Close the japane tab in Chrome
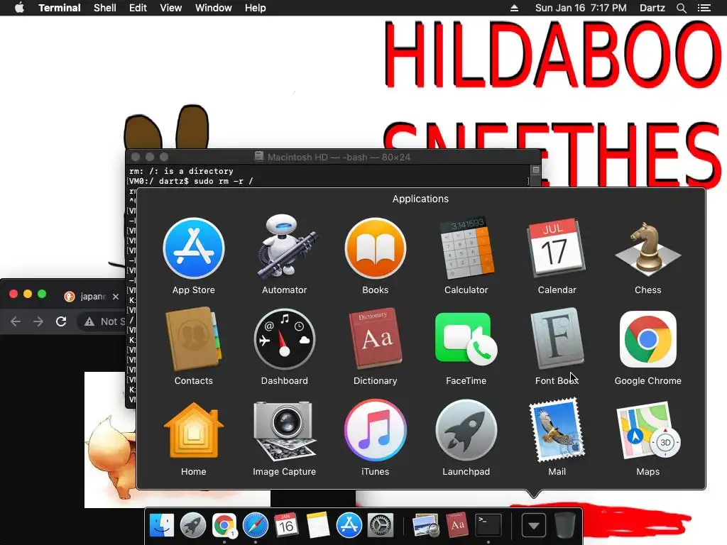 tap(116, 296)
